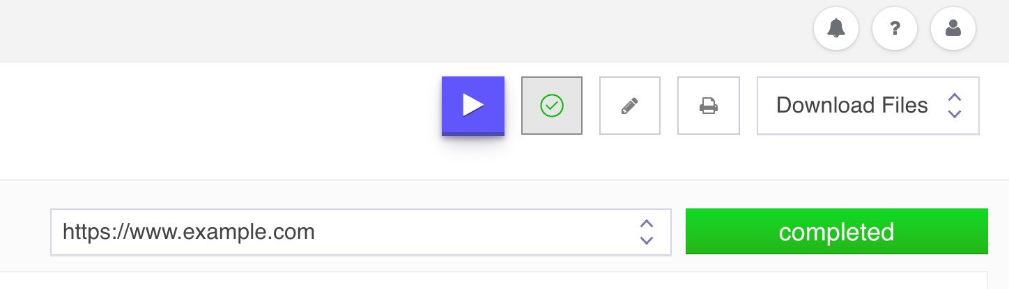The height and width of the screenshot is (289, 1009).
Task: Click the green completed status bar
Action: tap(837, 231)
